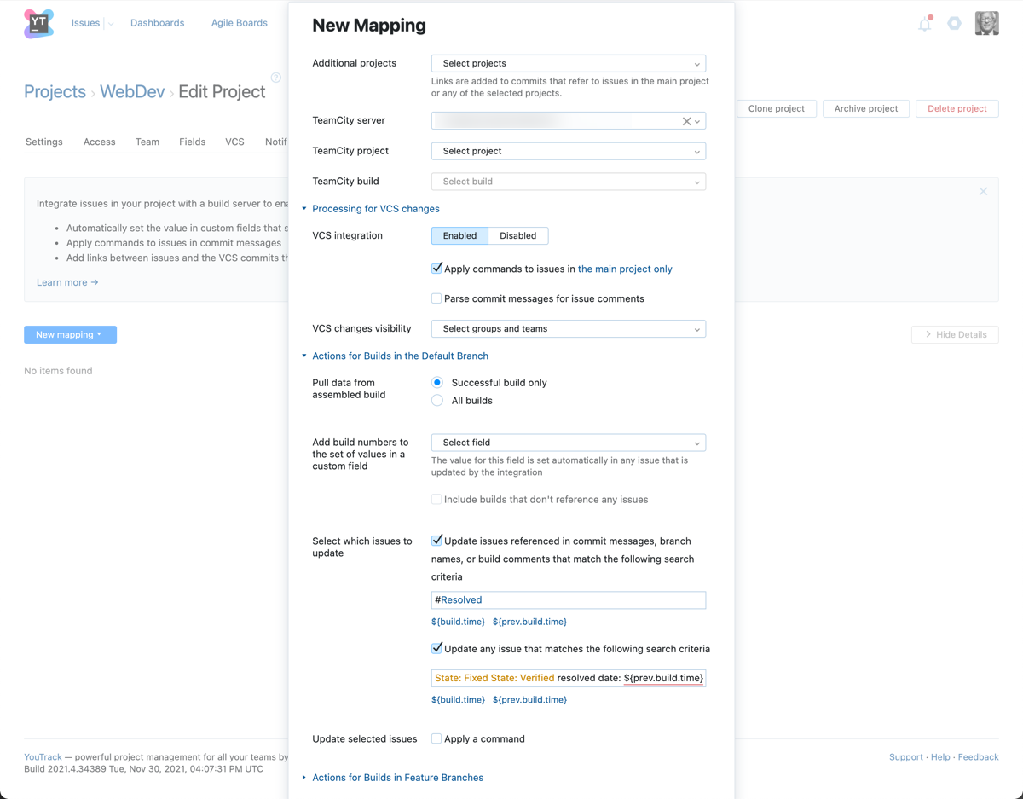The image size is (1023, 799).
Task: Switch to the Access tab
Action: [x=99, y=142]
